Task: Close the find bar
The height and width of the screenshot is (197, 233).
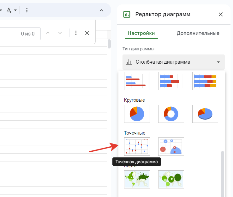Action: [87, 33]
